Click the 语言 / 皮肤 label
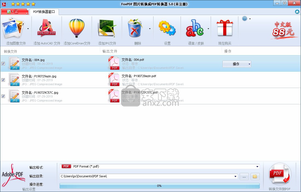 tap(196, 43)
